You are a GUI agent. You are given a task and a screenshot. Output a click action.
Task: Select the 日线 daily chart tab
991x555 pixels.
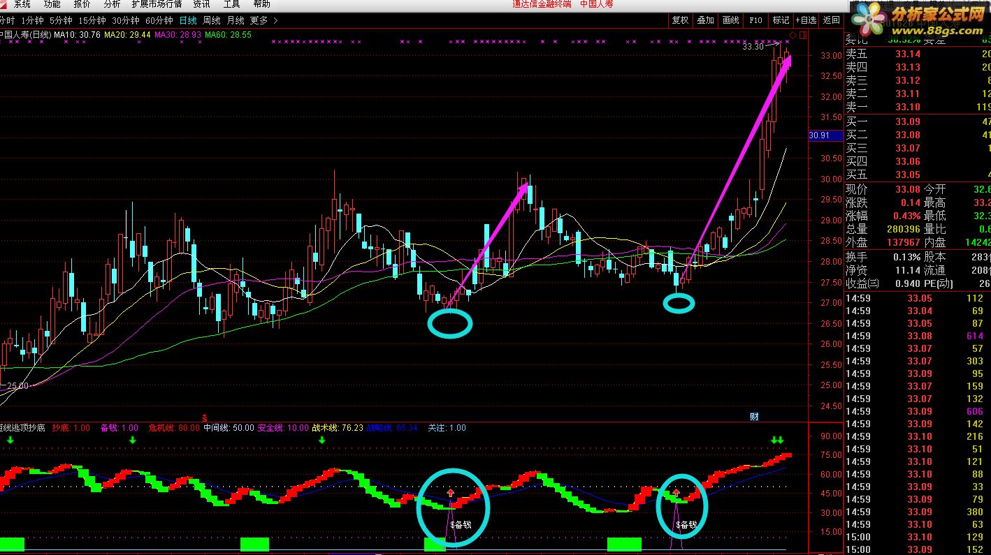tap(188, 20)
